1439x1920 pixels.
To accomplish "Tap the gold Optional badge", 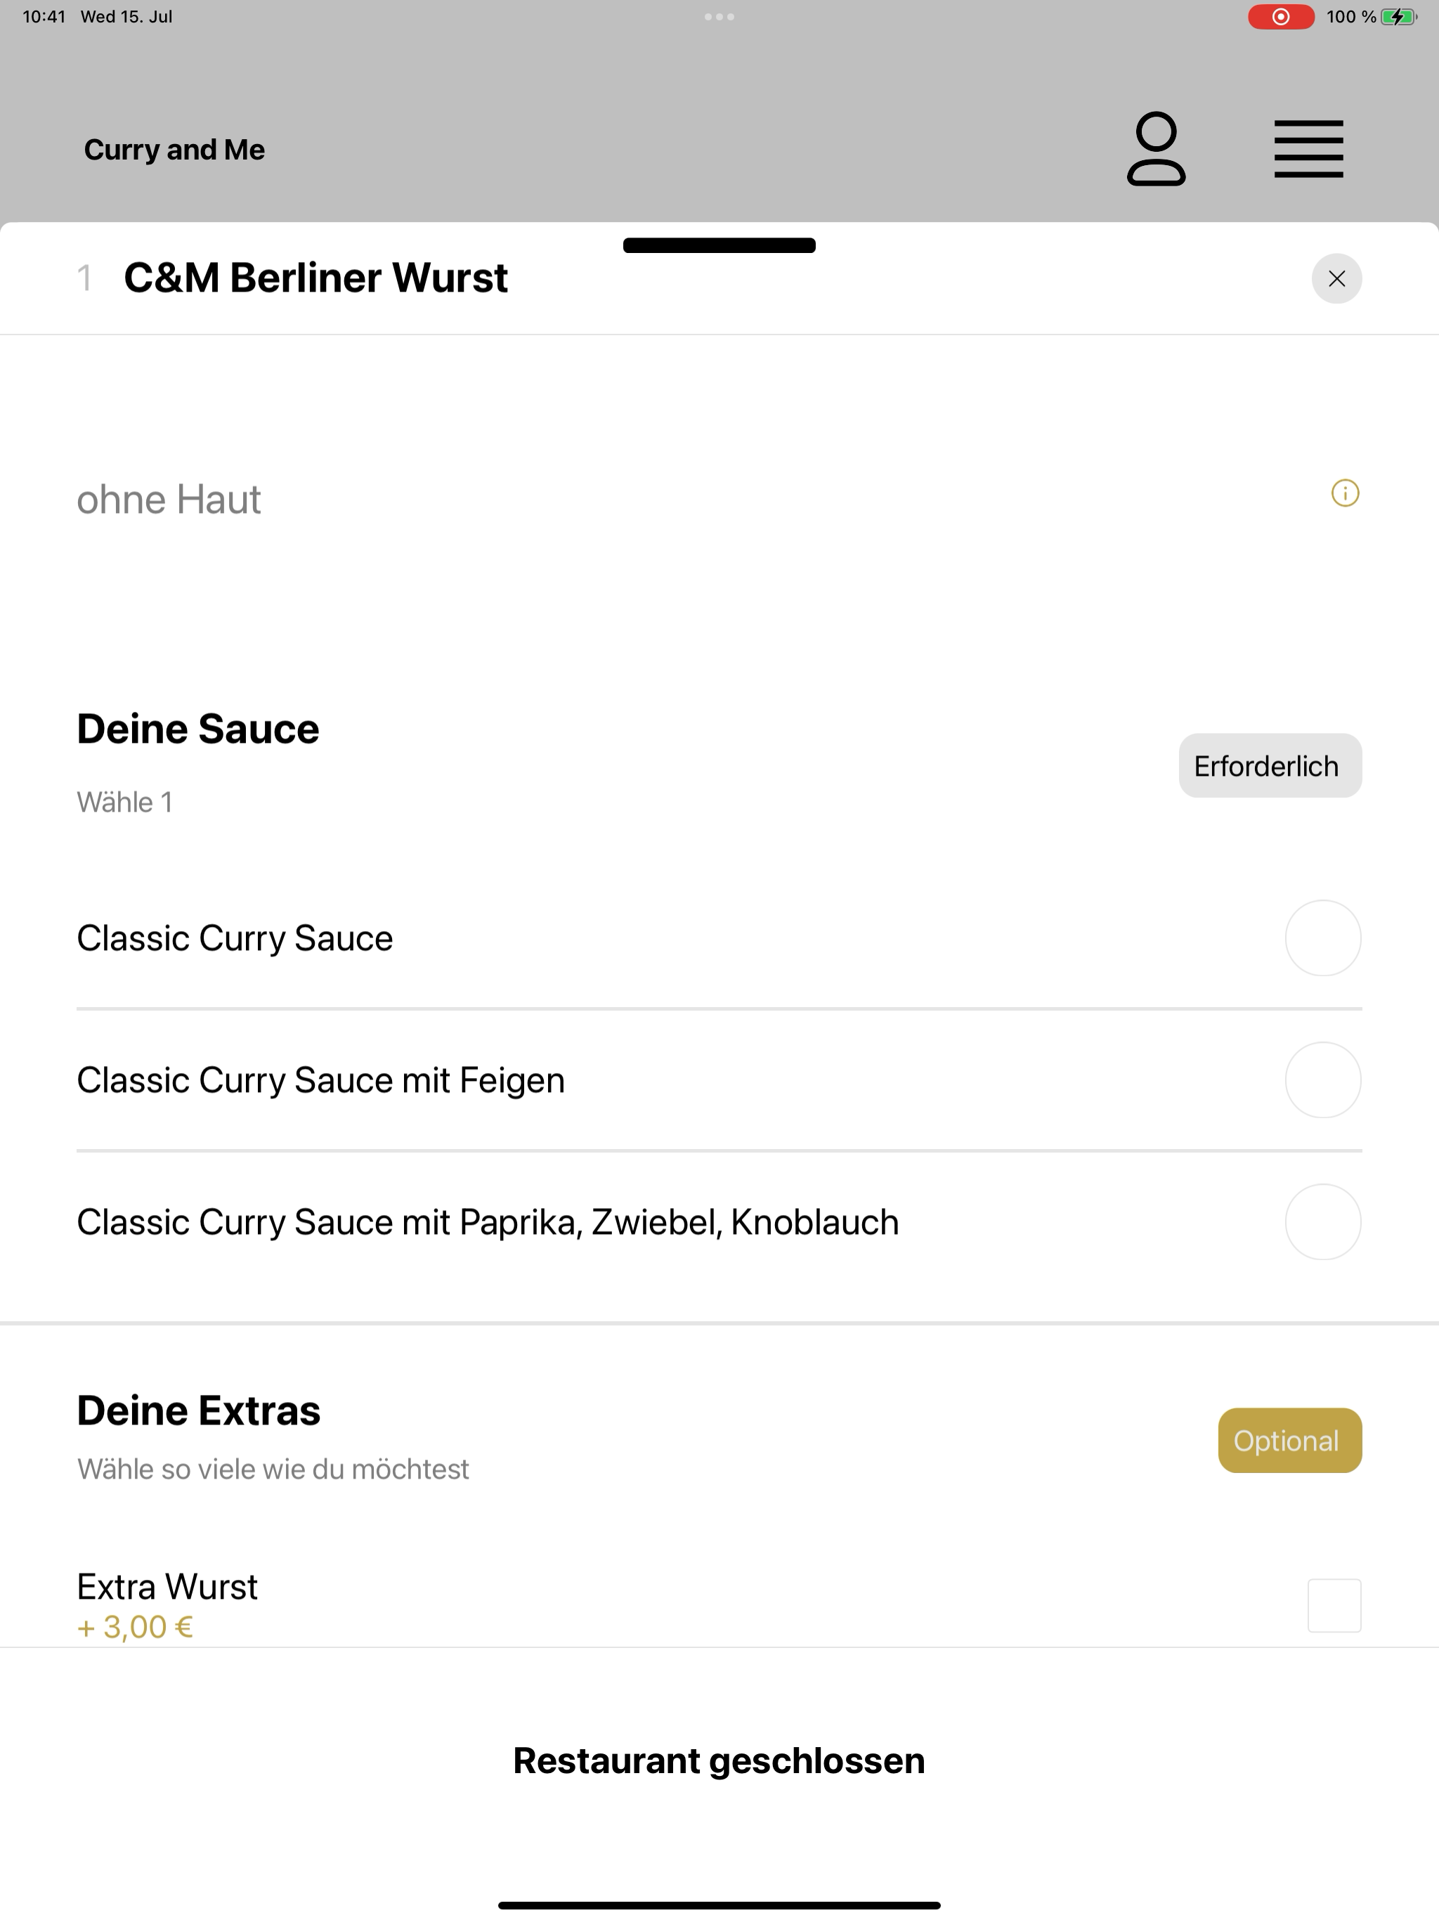I will click(1289, 1440).
